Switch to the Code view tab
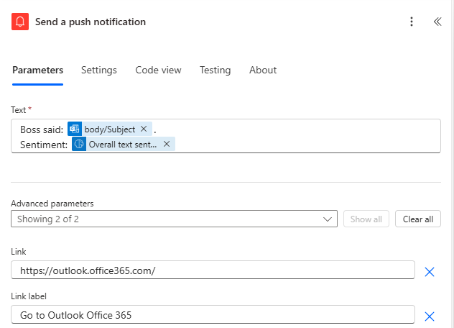This screenshot has width=454, height=328. [158, 70]
